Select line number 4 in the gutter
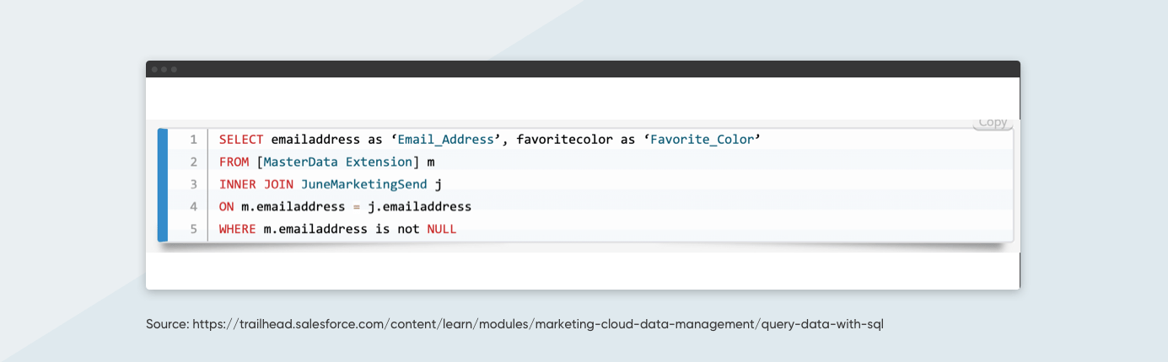Image resolution: width=1168 pixels, height=362 pixels. pos(194,206)
